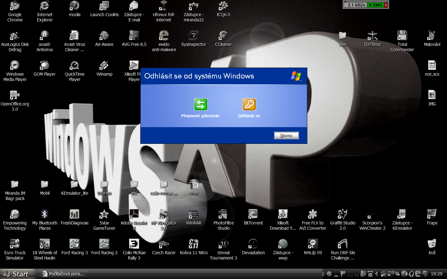This screenshot has width=447, height=279.
Task: Select the SysInspector desktop icon
Action: (x=194, y=36)
